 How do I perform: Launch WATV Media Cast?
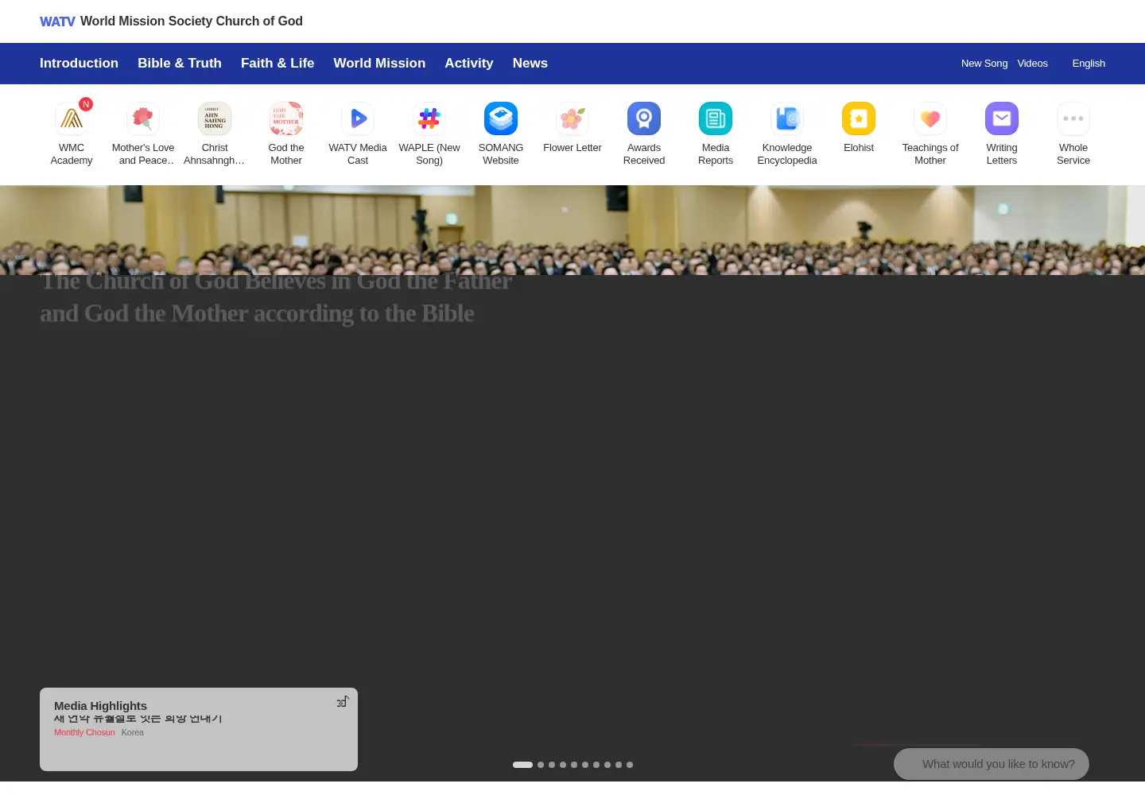tap(358, 118)
